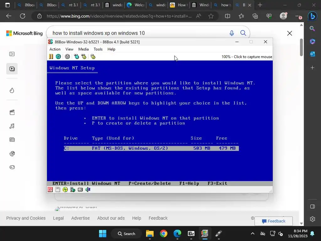Viewport: 321px width, 241px height.
Task: Open 86Box settings via the toolbar icon
Action: coord(93,56)
